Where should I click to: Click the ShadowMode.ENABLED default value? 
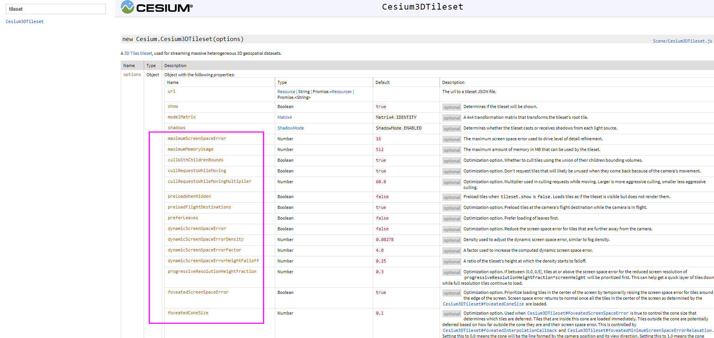tap(399, 128)
